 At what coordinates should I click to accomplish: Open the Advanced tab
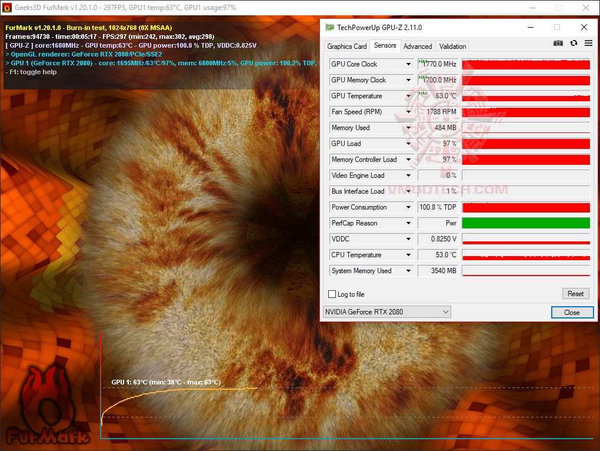click(x=418, y=47)
